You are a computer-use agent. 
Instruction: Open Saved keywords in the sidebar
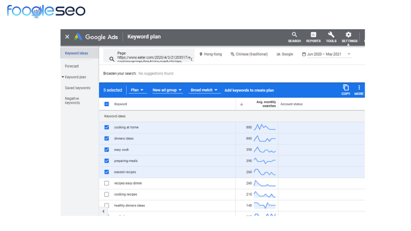(77, 88)
